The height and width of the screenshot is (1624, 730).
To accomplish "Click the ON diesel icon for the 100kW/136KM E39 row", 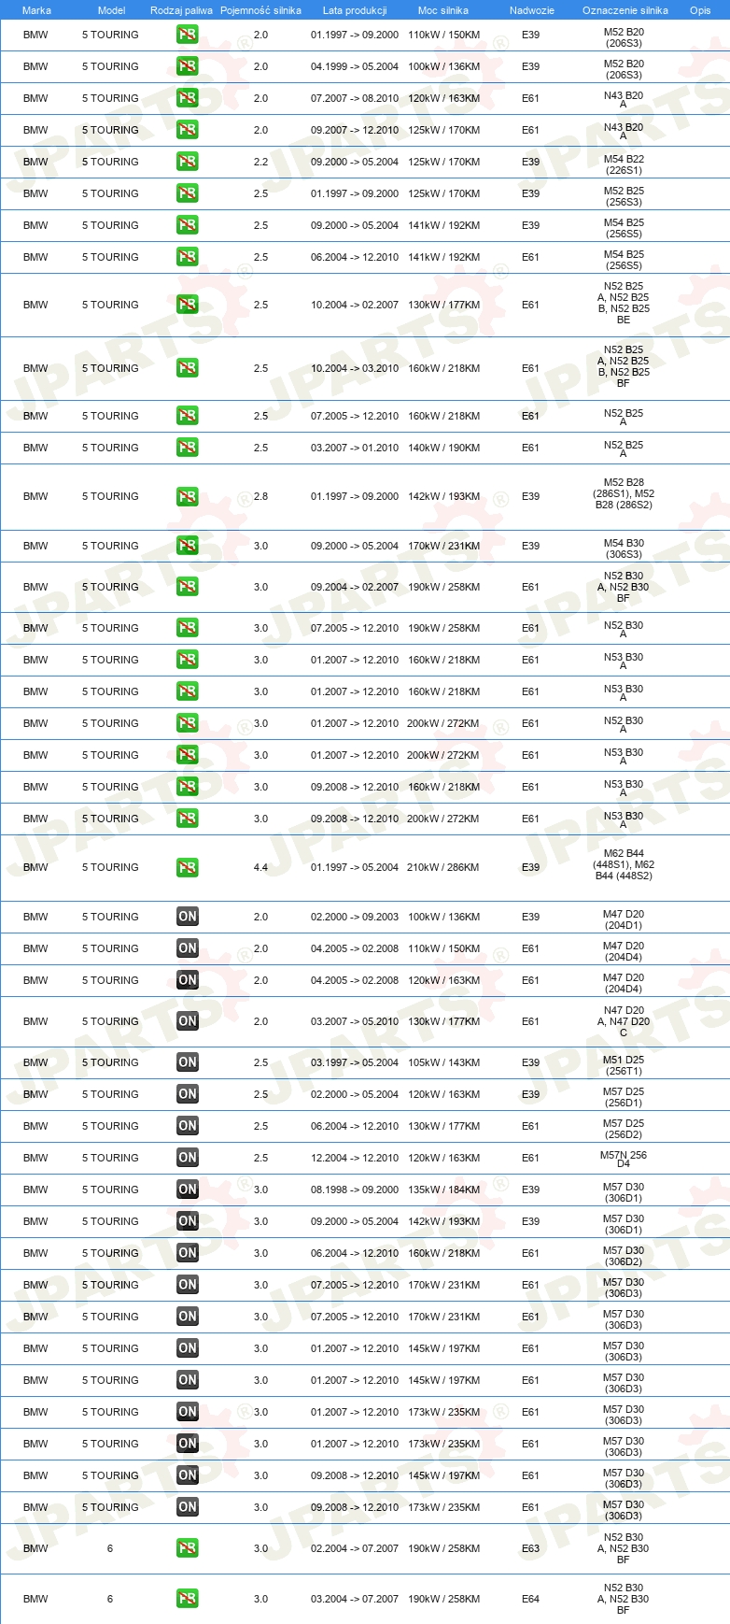I will (188, 917).
